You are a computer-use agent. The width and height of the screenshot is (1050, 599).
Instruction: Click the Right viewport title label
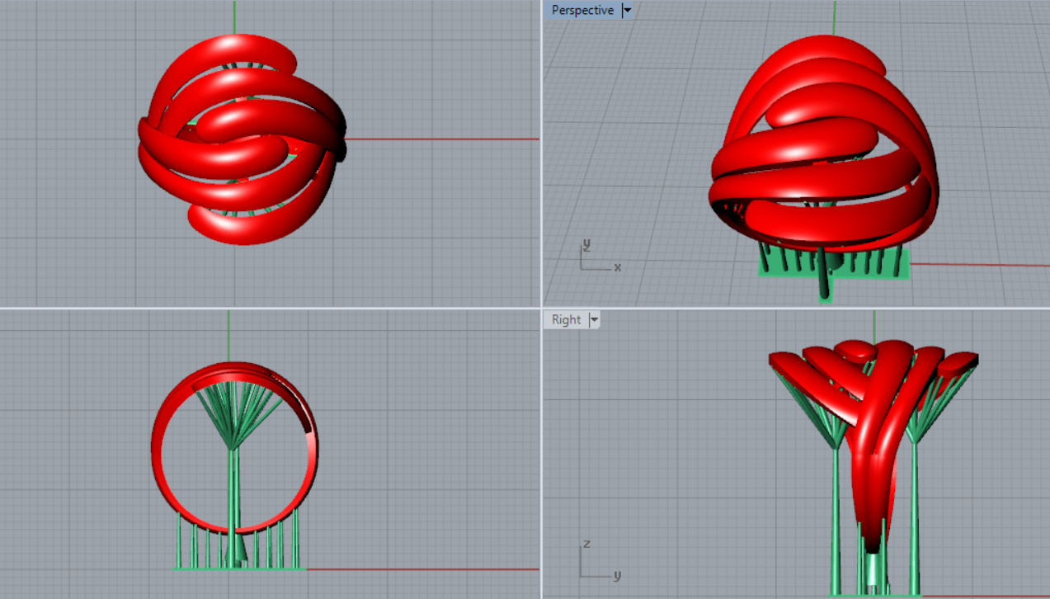pyautogui.click(x=566, y=320)
